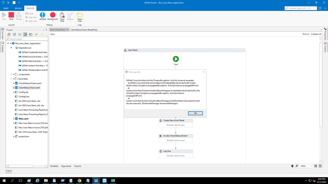The width and height of the screenshot is (328, 184).
Task: Switch to ClaimStatusCheck (ReadOnly) tab
Action: point(84,30)
